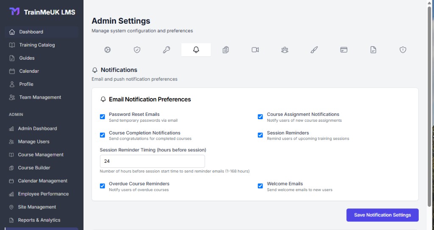Open the document file icon tab
This screenshot has width=434, height=230.
click(x=373, y=50)
